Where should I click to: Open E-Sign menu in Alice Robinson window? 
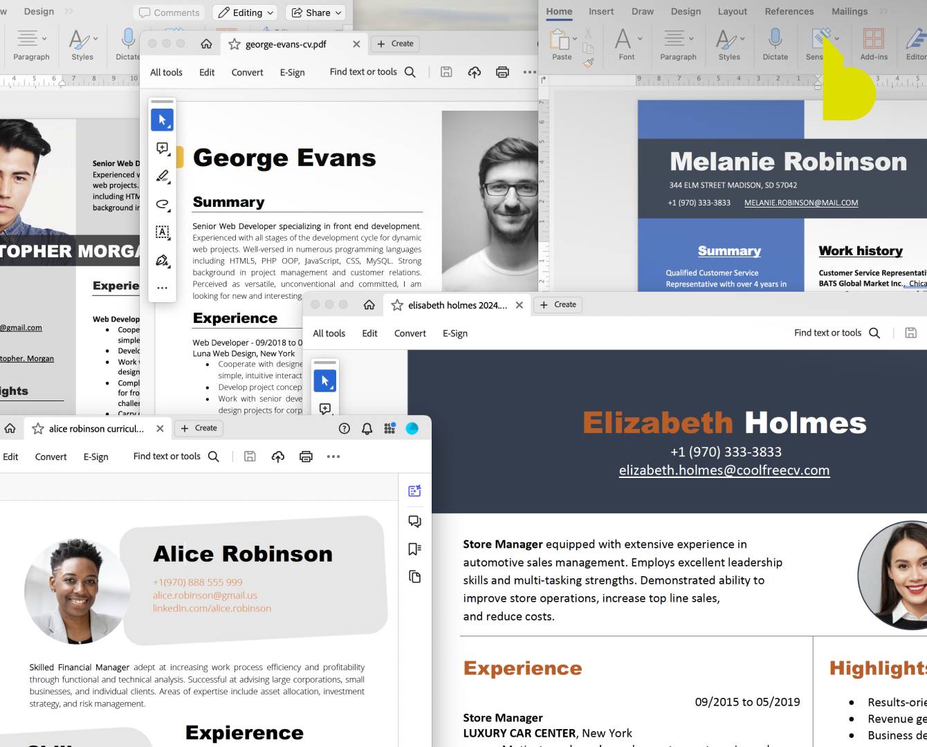coord(96,457)
